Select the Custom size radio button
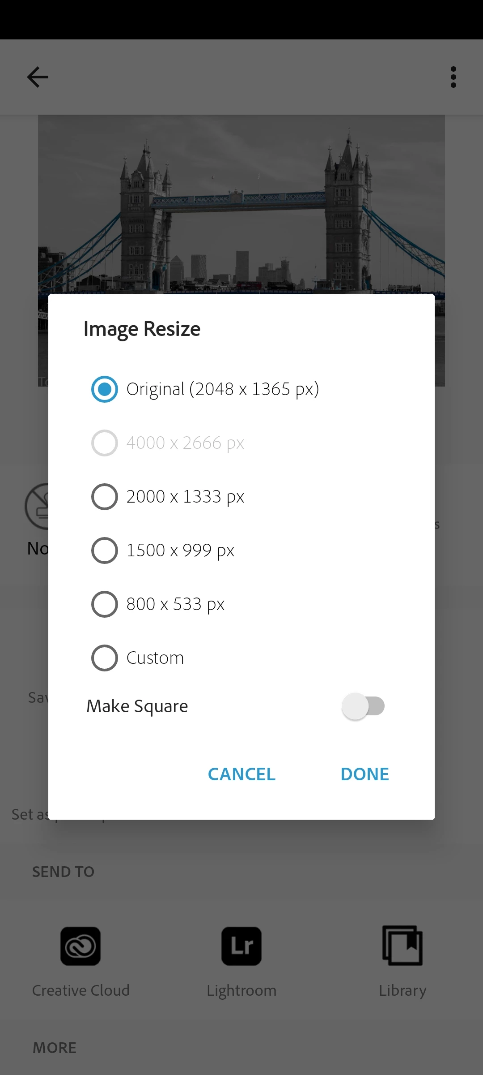Viewport: 483px width, 1075px height. (105, 658)
